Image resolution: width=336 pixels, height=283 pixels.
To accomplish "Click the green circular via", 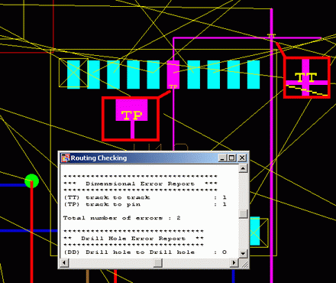I will (x=32, y=181).
